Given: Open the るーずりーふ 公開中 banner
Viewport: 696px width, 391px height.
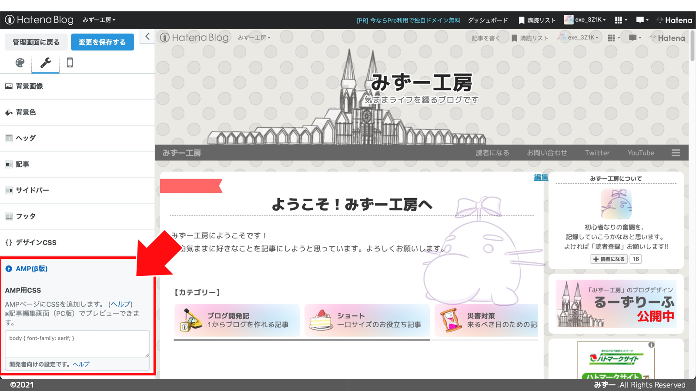Looking at the screenshot, I should click(x=616, y=304).
